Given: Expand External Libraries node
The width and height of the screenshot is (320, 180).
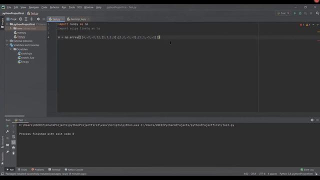Looking at the screenshot, I should pyautogui.click(x=7, y=41).
